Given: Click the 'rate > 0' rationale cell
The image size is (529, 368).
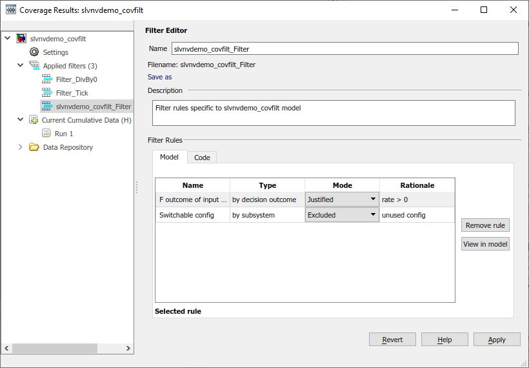Looking at the screenshot, I should coord(417,199).
